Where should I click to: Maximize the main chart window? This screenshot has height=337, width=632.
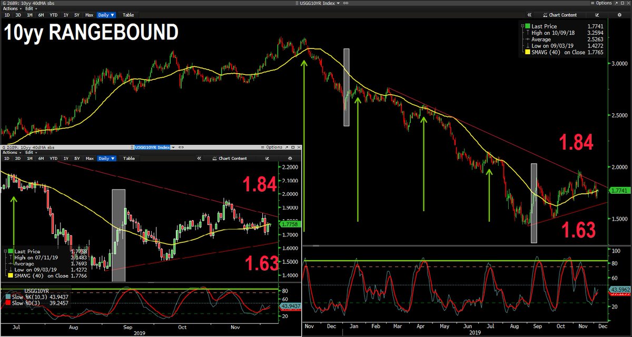pyautogui.click(x=623, y=3)
